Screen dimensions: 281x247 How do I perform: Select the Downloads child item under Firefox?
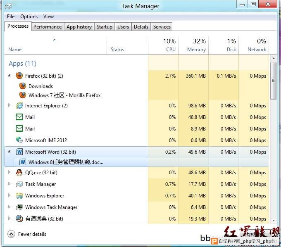[x=40, y=86]
